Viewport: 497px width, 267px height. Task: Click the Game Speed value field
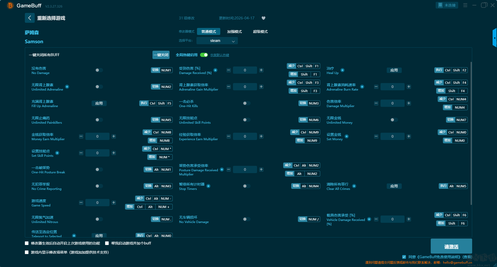coord(97,203)
